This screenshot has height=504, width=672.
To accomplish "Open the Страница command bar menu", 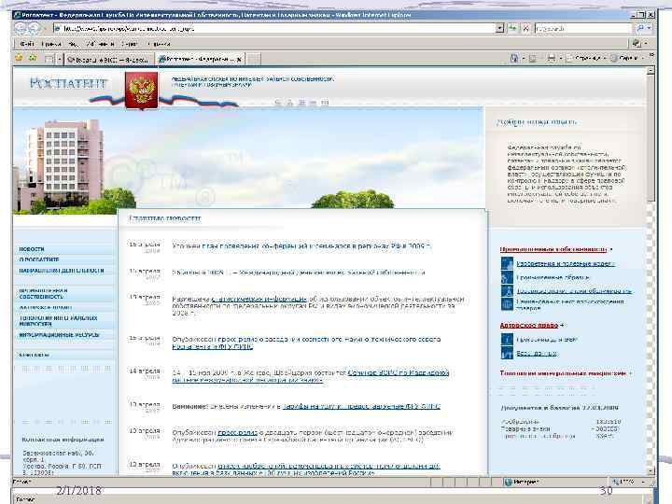I will (x=586, y=58).
